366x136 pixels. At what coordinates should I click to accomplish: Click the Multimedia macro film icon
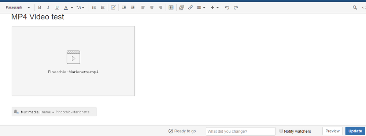pyautogui.click(x=16, y=112)
